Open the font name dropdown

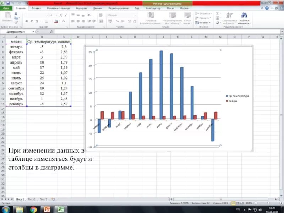point(47,15)
